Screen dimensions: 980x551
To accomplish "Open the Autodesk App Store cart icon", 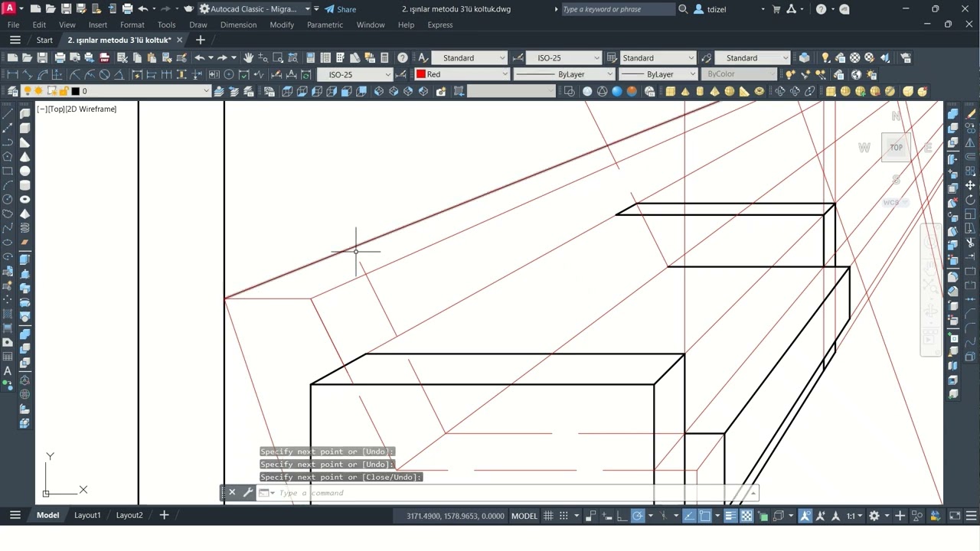I will (777, 9).
